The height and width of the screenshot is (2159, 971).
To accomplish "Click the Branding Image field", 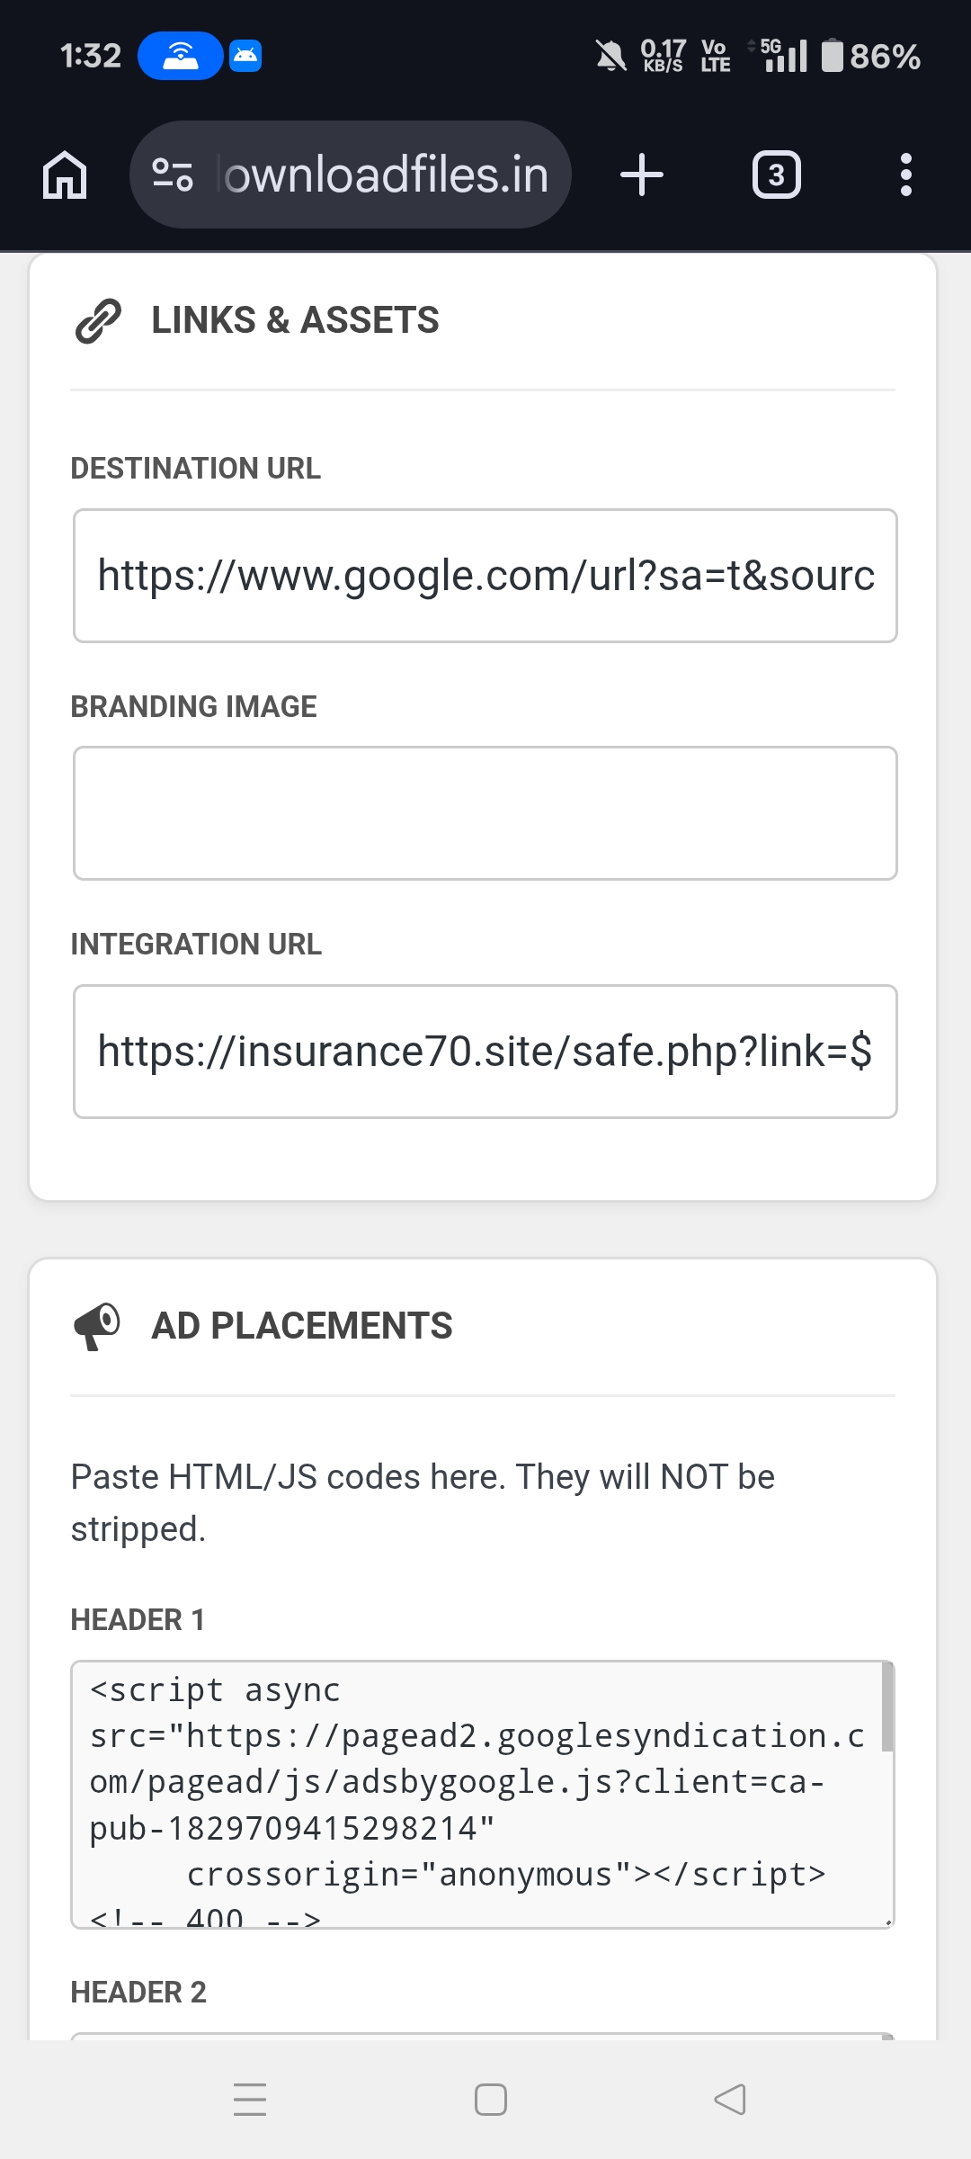I will click(485, 812).
